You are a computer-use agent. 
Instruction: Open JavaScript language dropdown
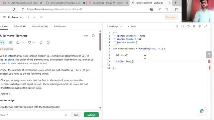click(114, 26)
